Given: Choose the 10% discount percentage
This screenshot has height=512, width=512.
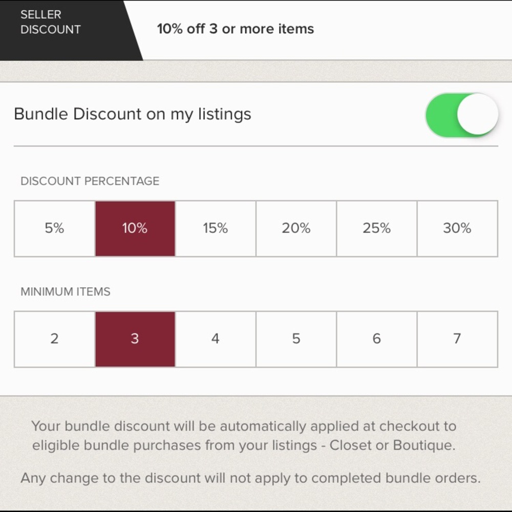Looking at the screenshot, I should click(x=135, y=228).
